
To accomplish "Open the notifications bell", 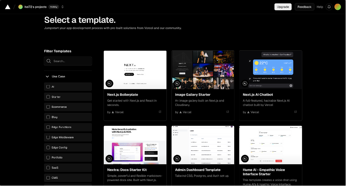I will (329, 7).
